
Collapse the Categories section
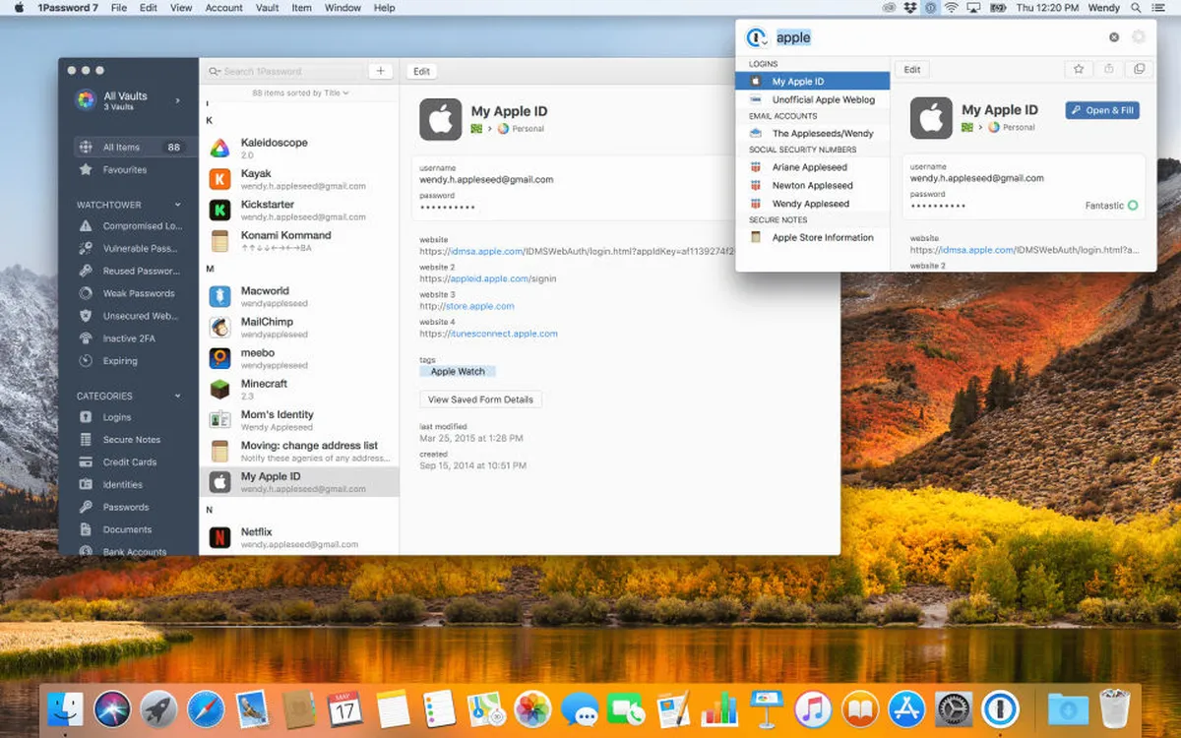point(178,396)
